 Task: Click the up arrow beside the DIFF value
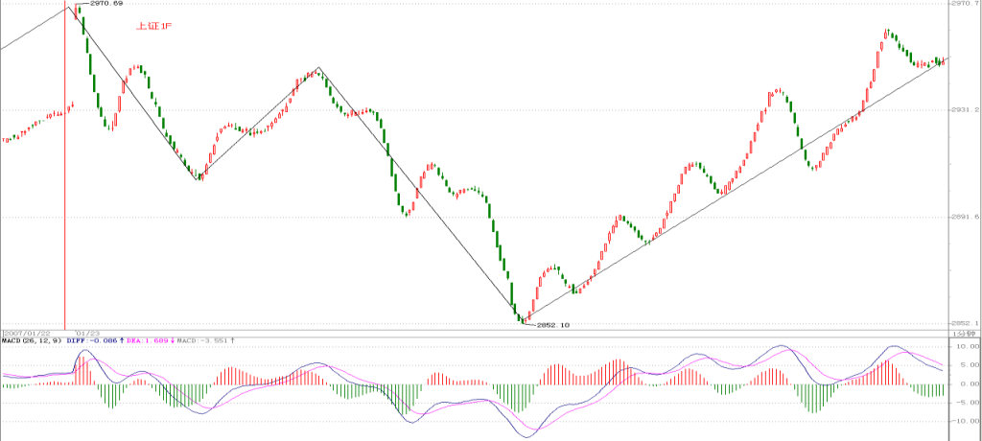click(122, 340)
